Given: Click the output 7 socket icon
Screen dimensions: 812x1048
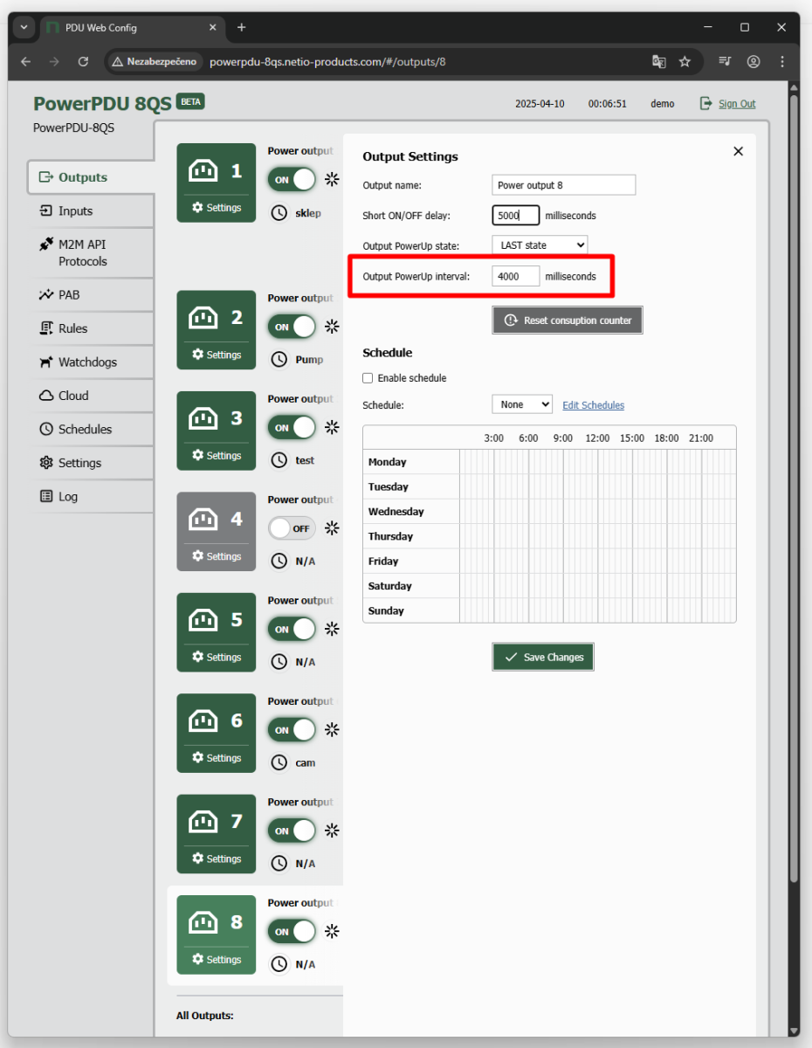Looking at the screenshot, I should 203,822.
